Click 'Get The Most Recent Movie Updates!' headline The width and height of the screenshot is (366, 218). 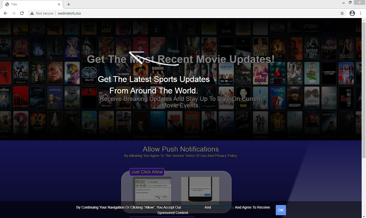click(181, 59)
